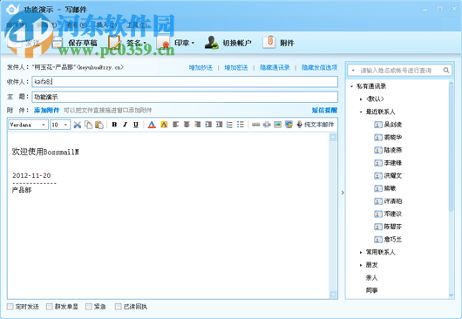
Task: Click the 隐藏通讯录 link
Action: tap(275, 68)
